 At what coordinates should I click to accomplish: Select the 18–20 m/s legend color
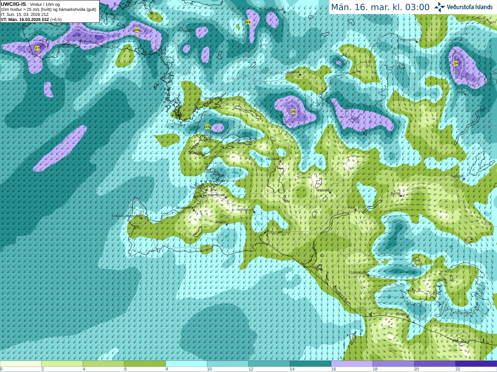pyautogui.click(x=393, y=364)
